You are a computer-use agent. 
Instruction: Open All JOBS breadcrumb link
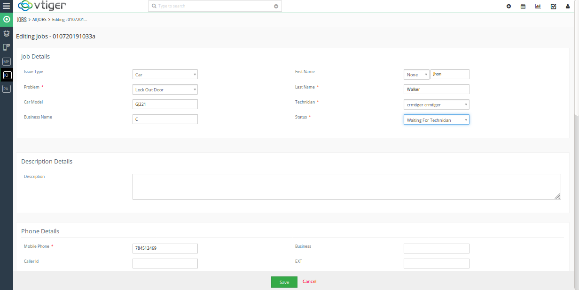tap(39, 20)
